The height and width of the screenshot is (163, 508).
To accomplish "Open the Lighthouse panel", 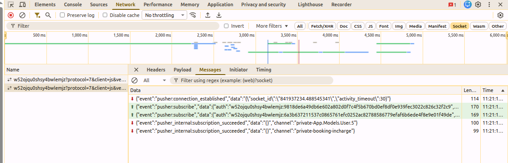I will point(310,4).
